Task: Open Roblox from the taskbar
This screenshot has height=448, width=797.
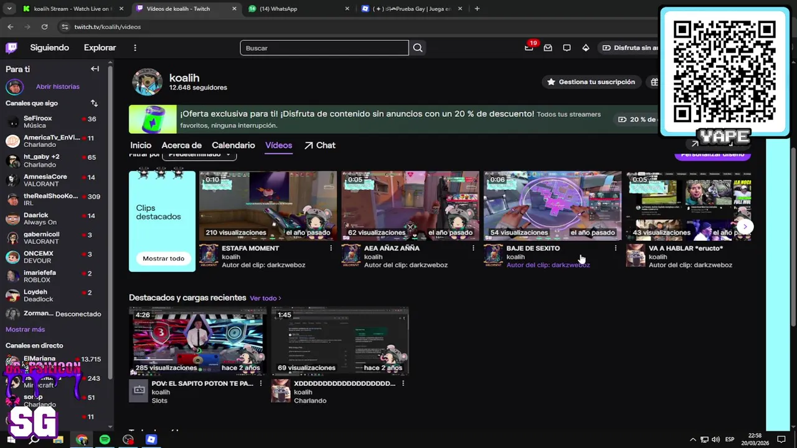Action: (x=151, y=439)
